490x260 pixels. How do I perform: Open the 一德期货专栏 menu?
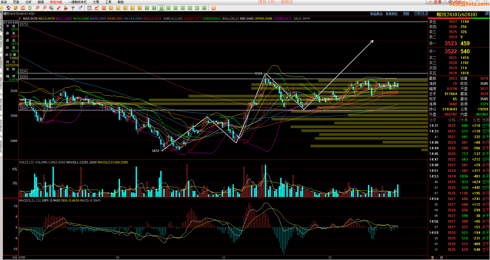(x=77, y=2)
